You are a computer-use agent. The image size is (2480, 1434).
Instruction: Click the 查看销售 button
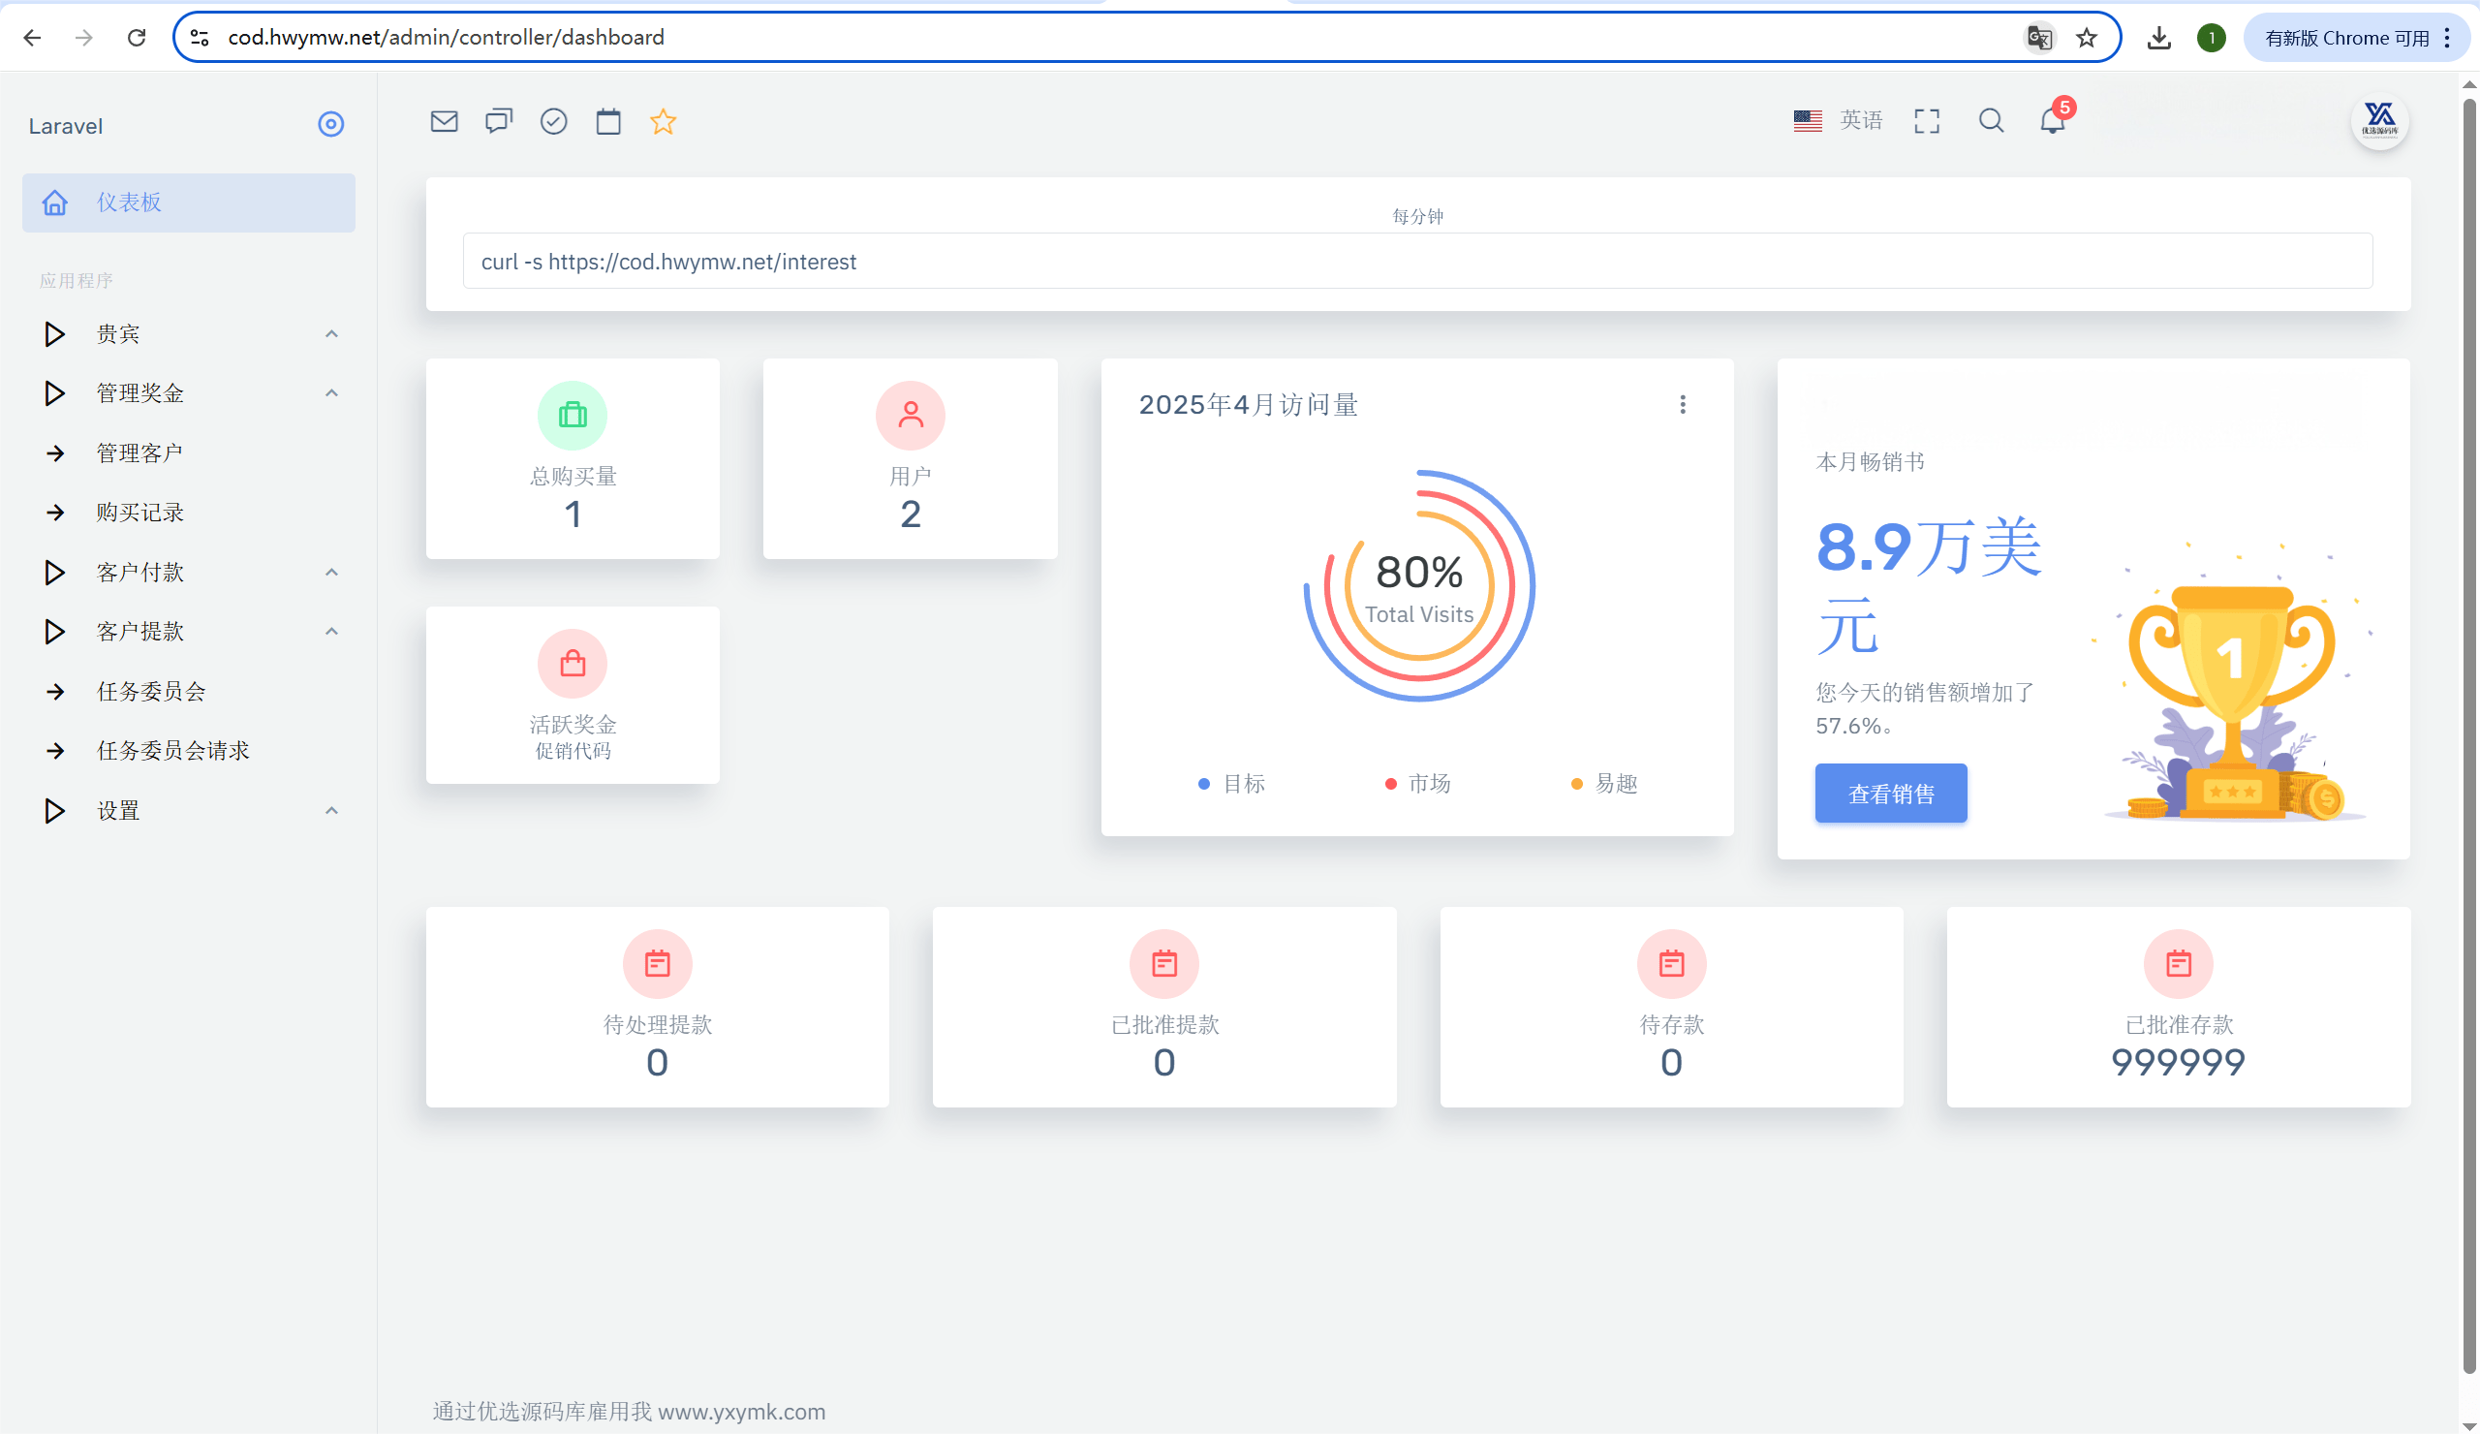tap(1890, 794)
